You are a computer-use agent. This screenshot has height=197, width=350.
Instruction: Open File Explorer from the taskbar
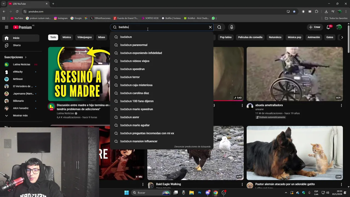pyautogui.click(x=191, y=193)
